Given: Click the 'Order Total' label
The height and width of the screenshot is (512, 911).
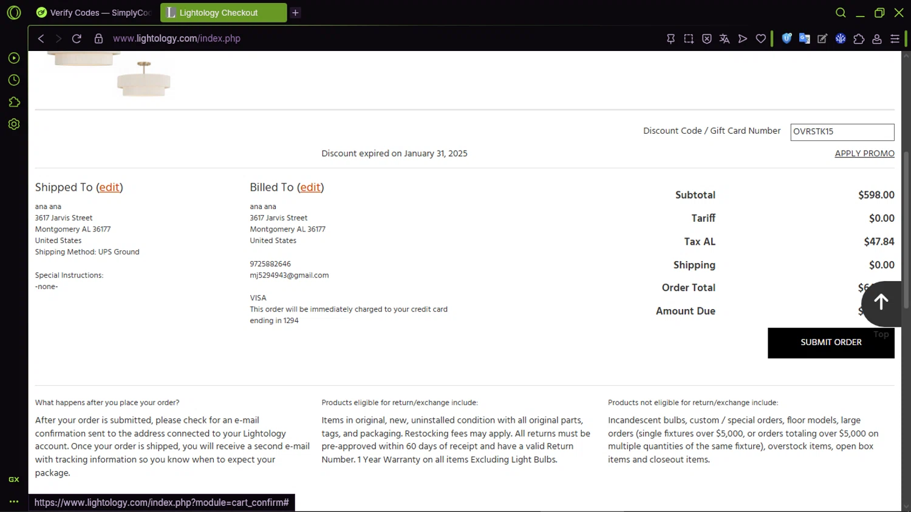Looking at the screenshot, I should (688, 288).
